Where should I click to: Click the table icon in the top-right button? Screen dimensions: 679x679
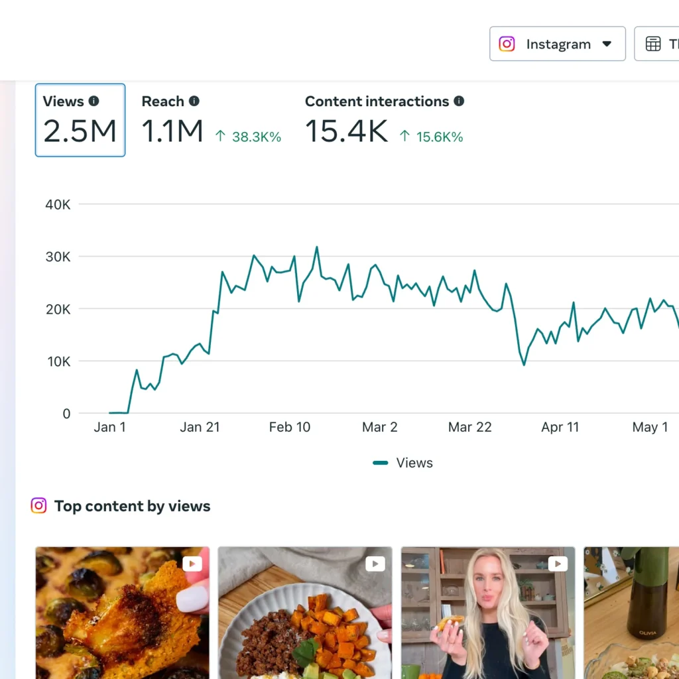tap(653, 44)
